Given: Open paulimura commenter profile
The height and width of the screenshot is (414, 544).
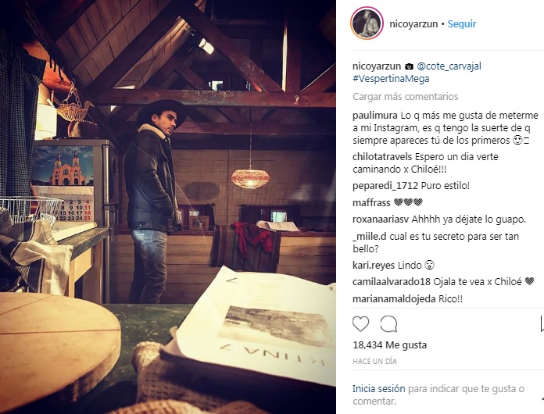Looking at the screenshot, I should click(375, 116).
